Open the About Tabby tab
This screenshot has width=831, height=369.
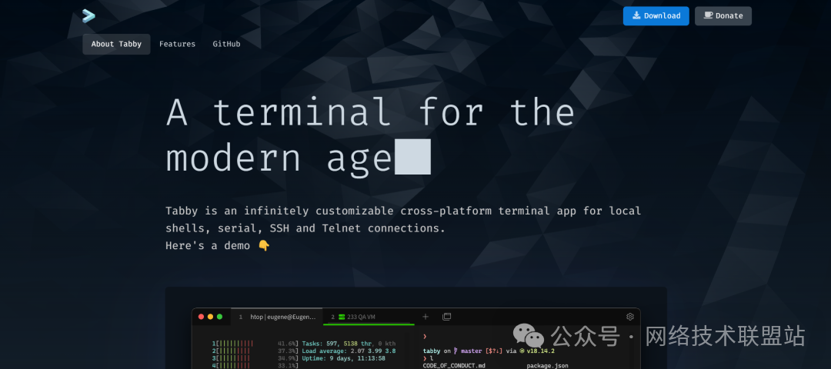coord(116,44)
